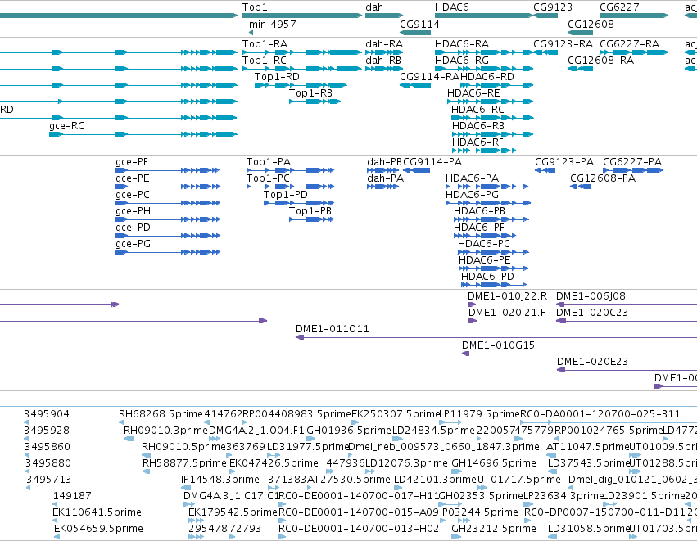
Task: Select protein HDAC6-PE
Action: [x=493, y=268]
